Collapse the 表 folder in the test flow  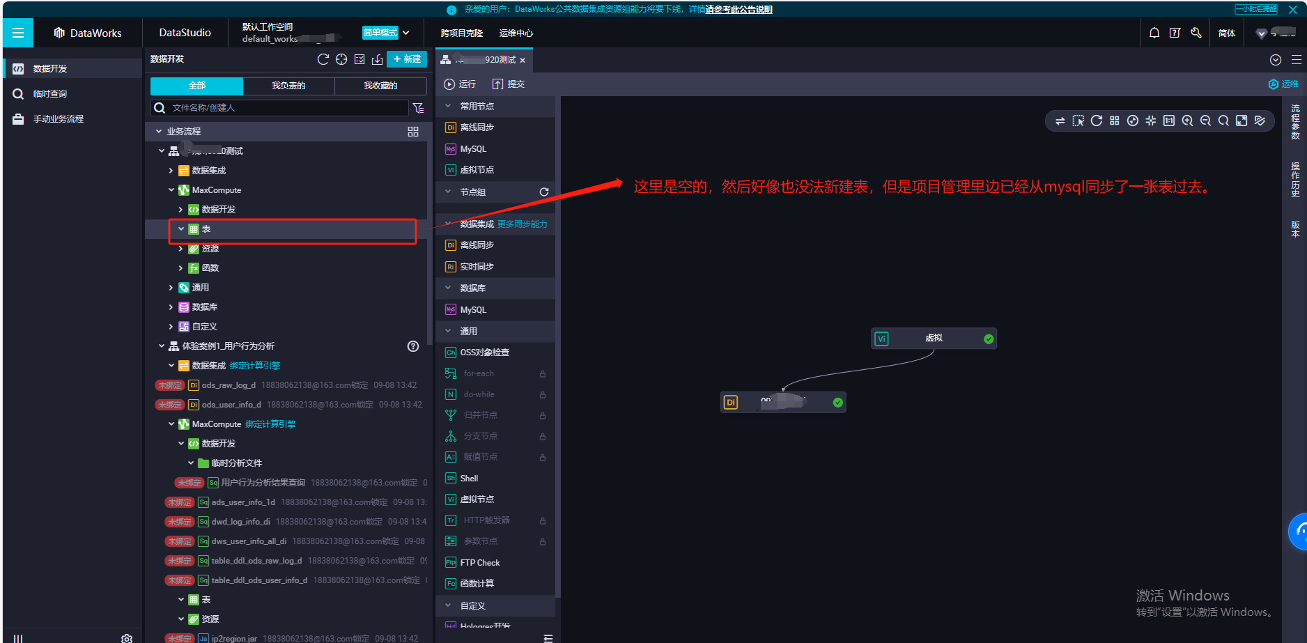(x=181, y=229)
